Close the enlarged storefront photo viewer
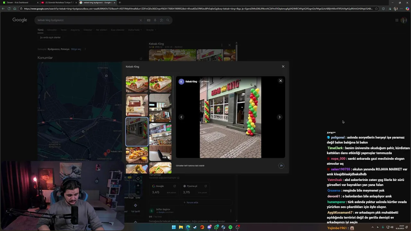411x231 pixels. pyautogui.click(x=281, y=81)
